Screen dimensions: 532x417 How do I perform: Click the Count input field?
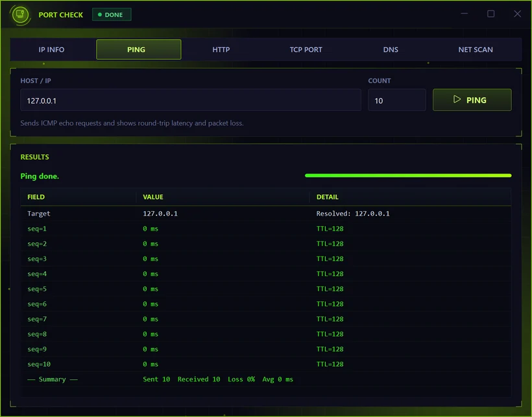tap(396, 100)
